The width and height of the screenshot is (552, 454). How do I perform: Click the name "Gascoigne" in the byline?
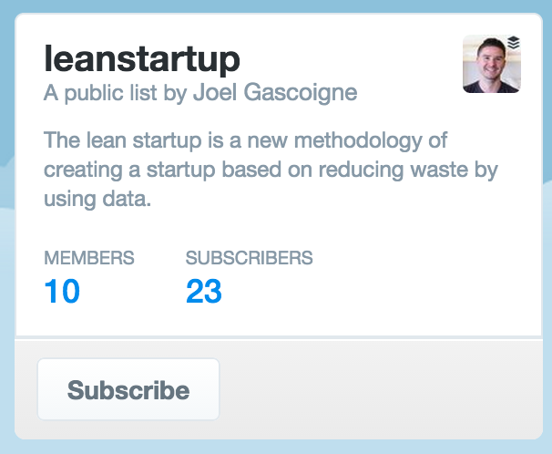click(301, 93)
